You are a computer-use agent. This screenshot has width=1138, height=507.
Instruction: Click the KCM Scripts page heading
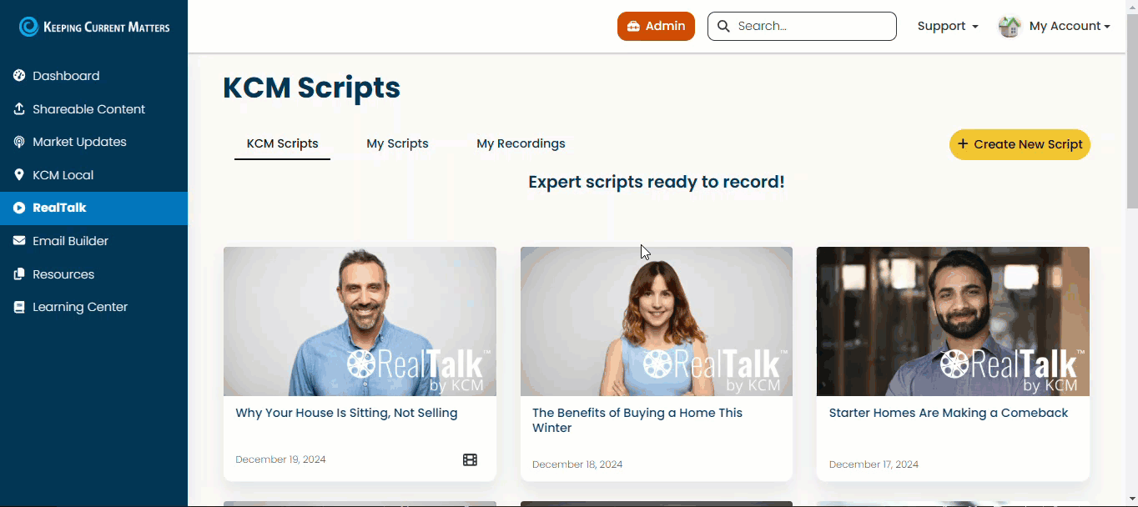pos(311,88)
